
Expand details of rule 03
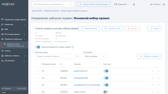pos(153,85)
